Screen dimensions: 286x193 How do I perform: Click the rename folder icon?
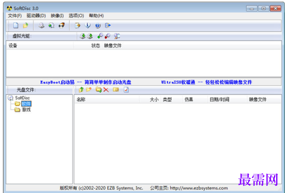click(116, 89)
